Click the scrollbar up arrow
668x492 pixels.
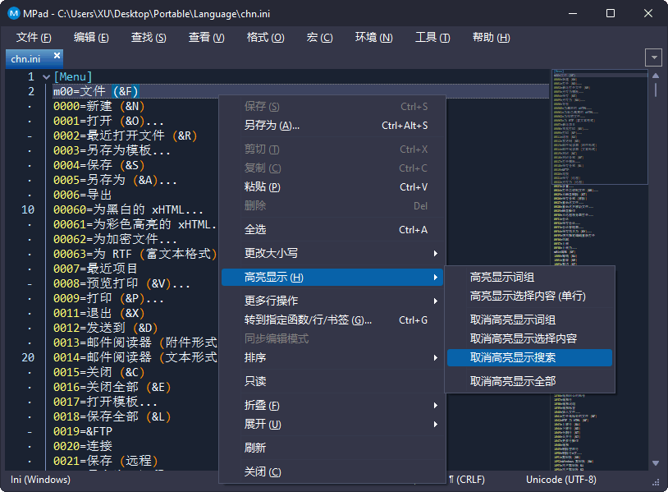(x=656, y=76)
